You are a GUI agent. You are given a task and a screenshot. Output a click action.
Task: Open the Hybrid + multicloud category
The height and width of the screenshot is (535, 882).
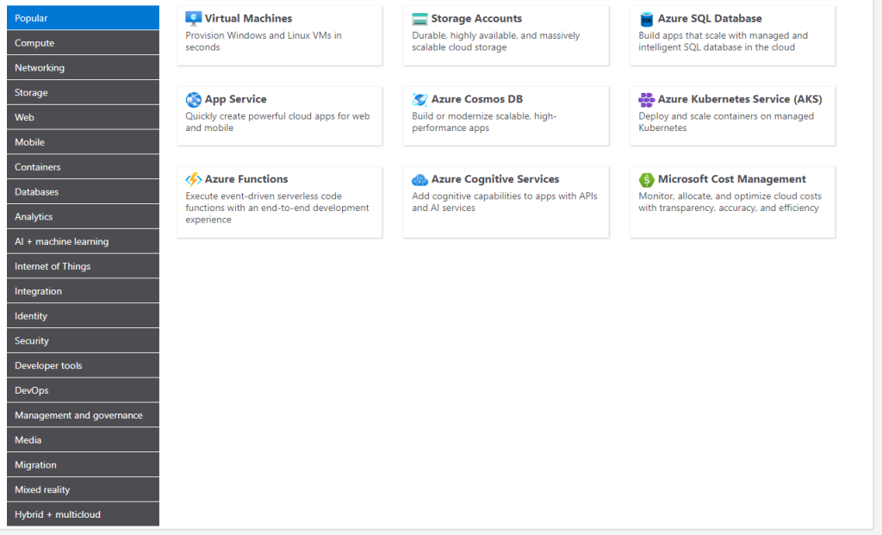tap(84, 513)
